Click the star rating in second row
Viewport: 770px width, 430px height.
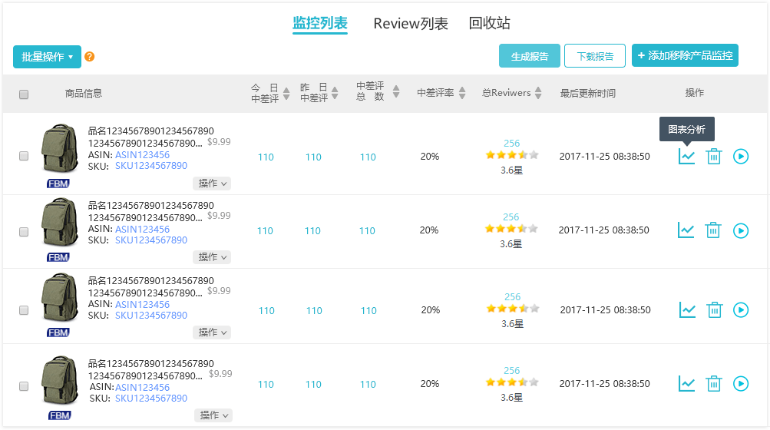tap(511, 229)
